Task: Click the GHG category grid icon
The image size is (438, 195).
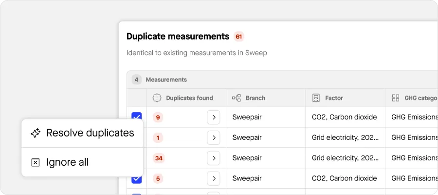Action: pyautogui.click(x=396, y=98)
